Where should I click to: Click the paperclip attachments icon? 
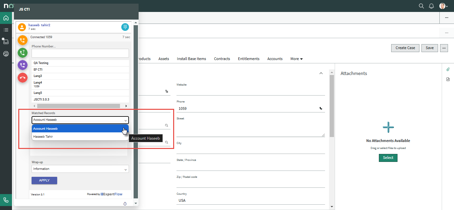tap(448, 69)
